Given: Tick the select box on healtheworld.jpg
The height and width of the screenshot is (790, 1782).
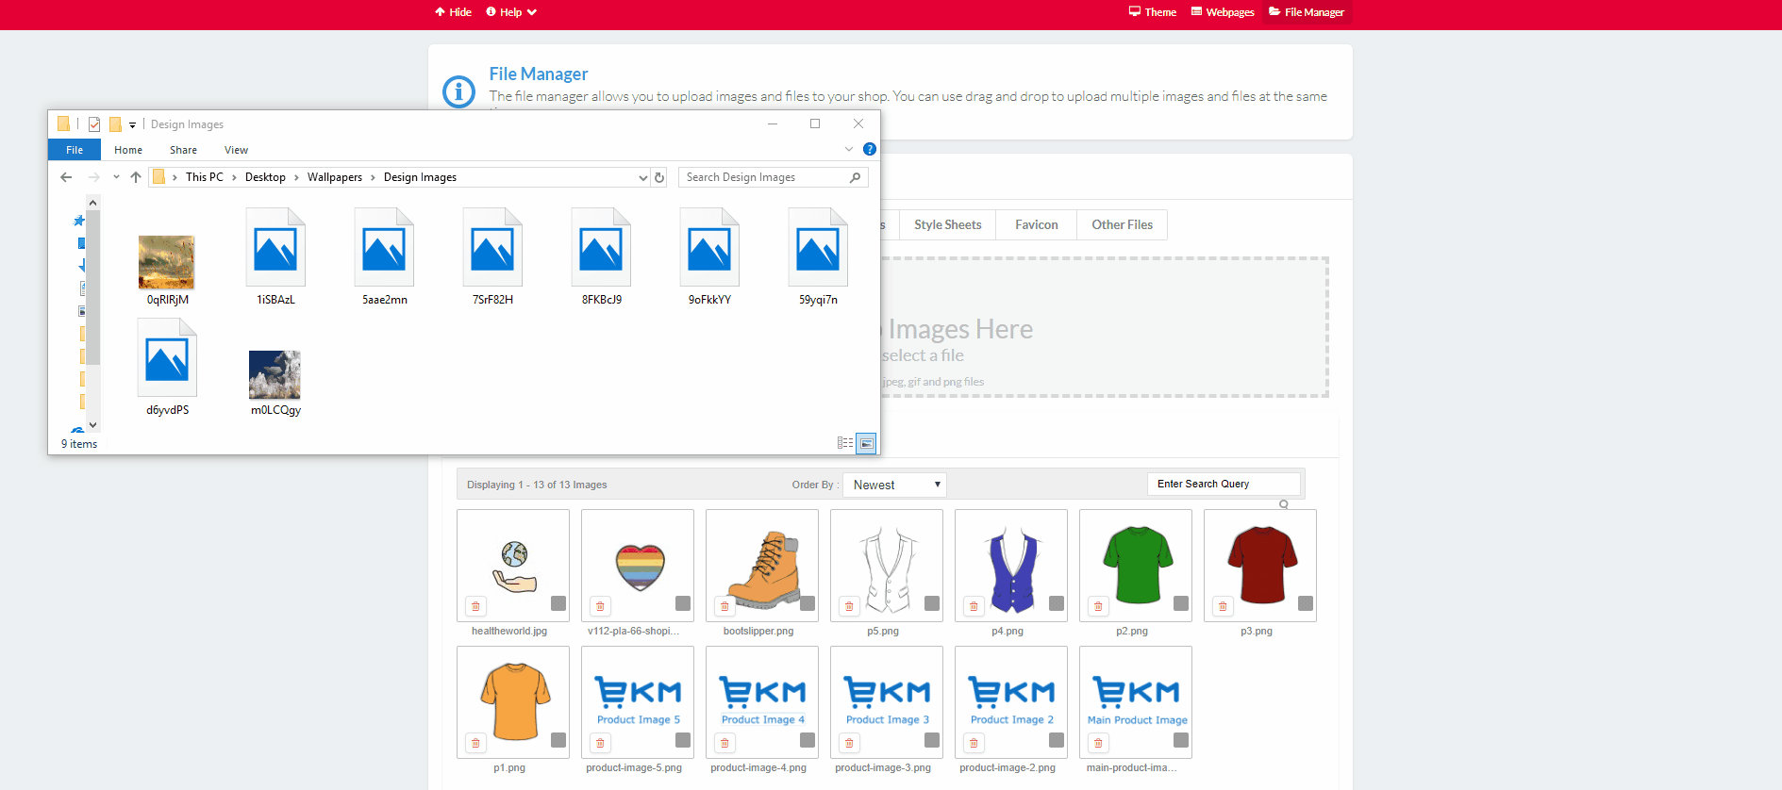Looking at the screenshot, I should pos(558,603).
